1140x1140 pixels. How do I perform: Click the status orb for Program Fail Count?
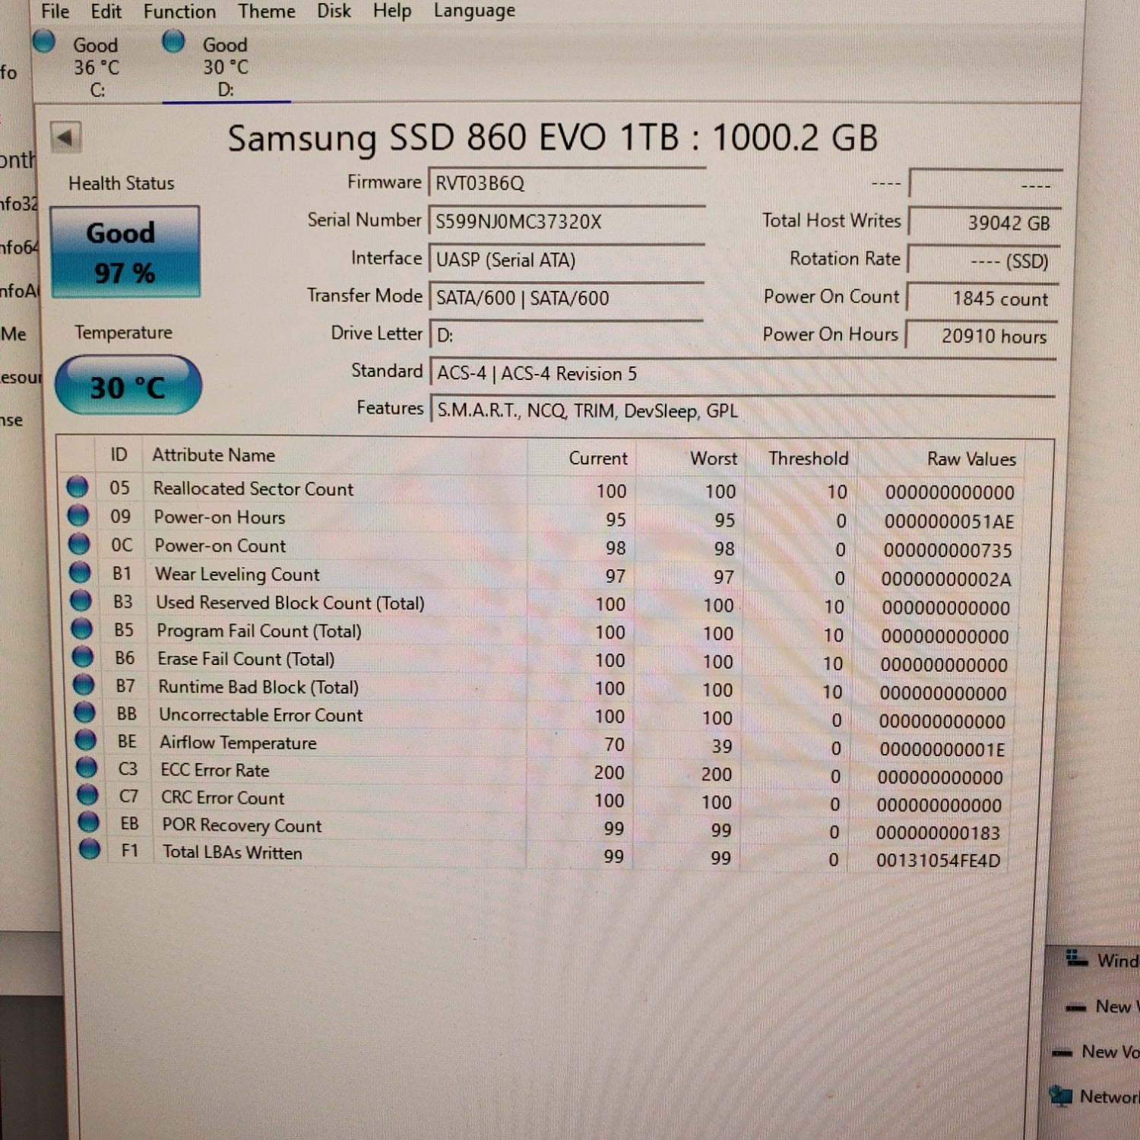tap(82, 629)
